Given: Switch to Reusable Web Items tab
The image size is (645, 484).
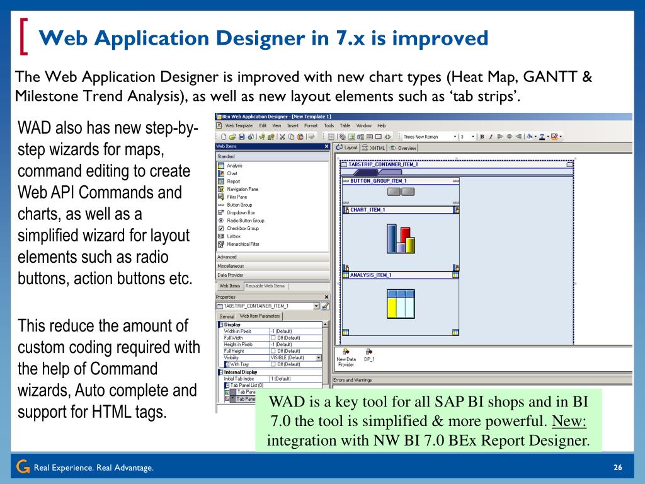Looking at the screenshot, I should click(x=265, y=285).
